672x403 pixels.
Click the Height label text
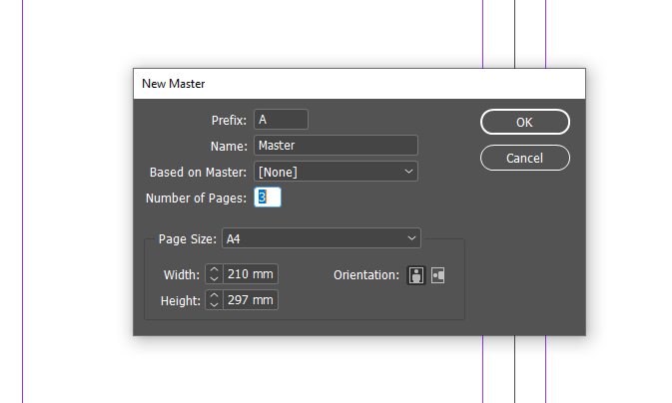180,300
